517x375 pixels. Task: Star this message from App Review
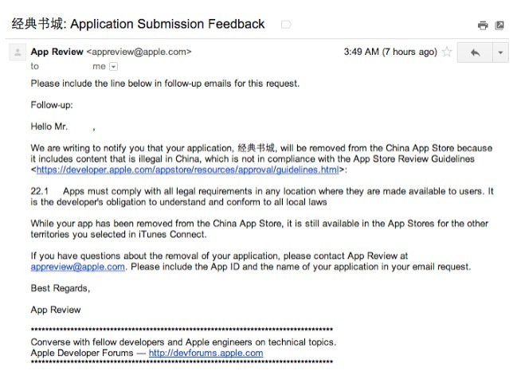(447, 52)
